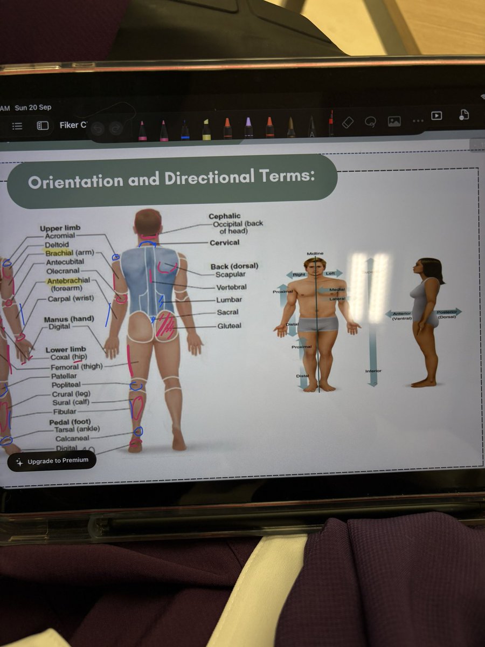Open the document options icon

464,114
